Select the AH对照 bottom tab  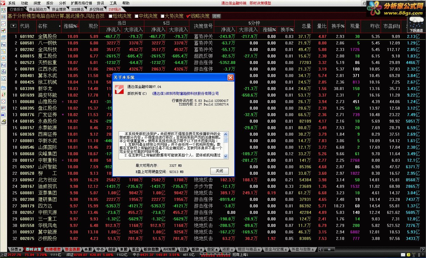click(170, 249)
